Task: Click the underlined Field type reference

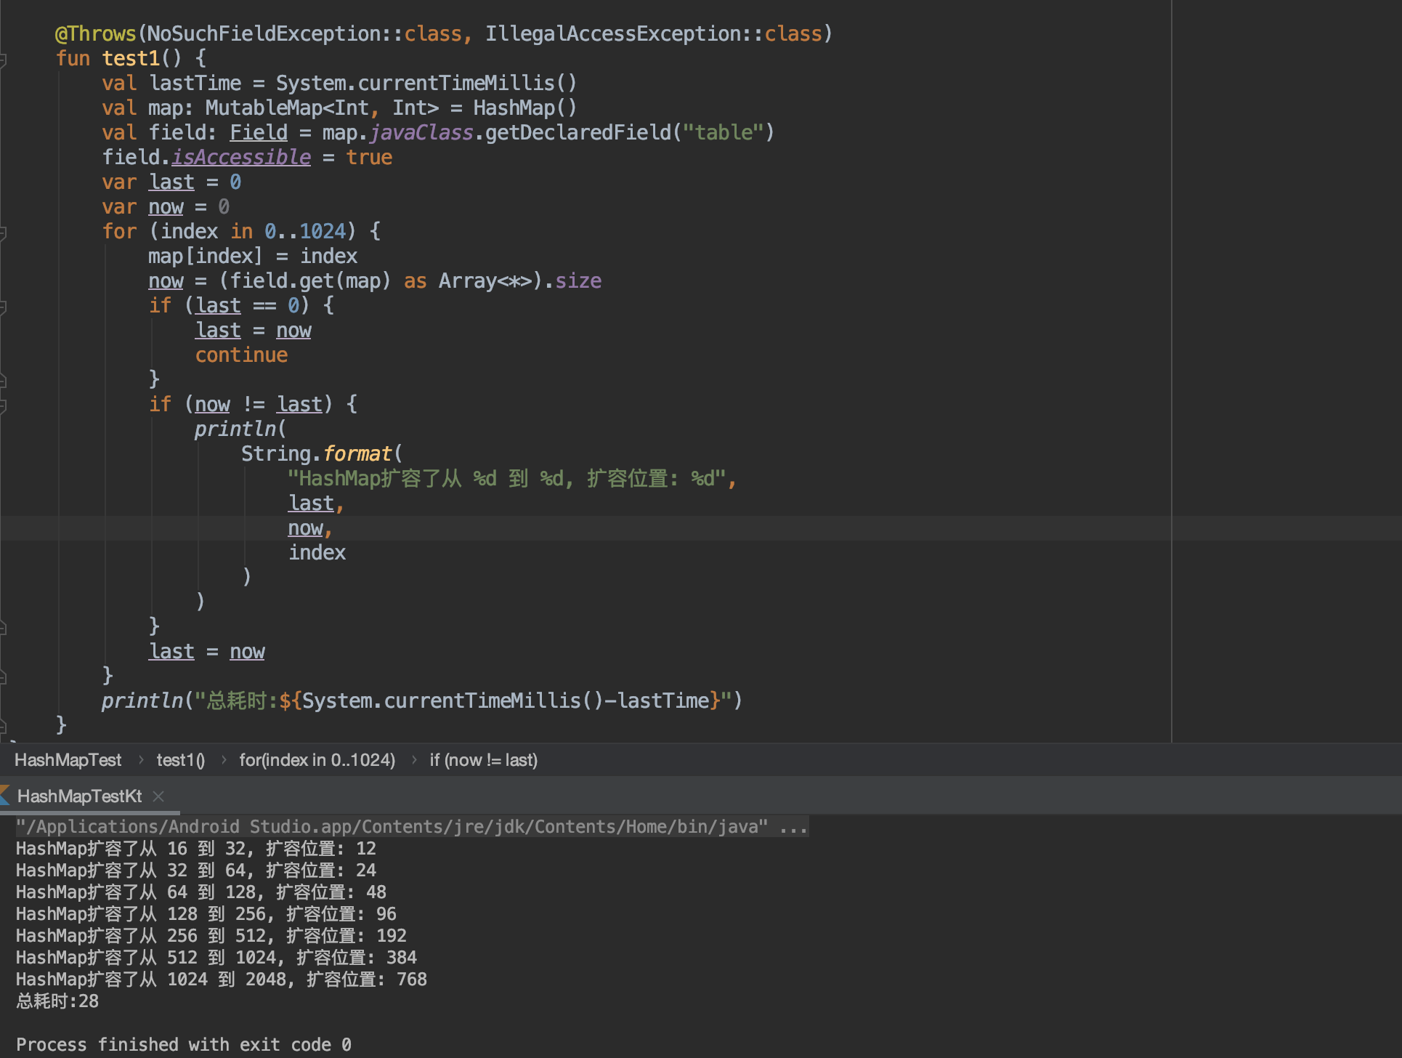Action: click(x=259, y=133)
